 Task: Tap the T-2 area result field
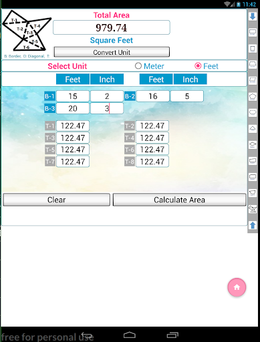(x=152, y=126)
